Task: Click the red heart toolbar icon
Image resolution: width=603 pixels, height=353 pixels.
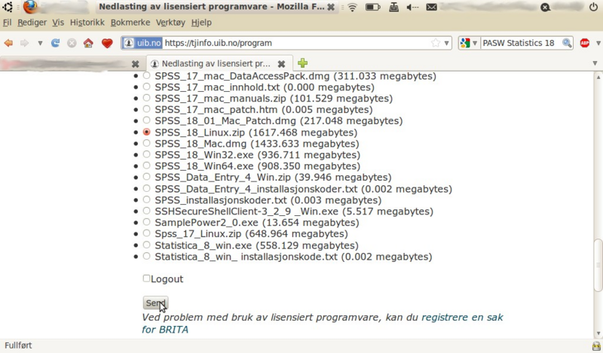Action: (107, 43)
